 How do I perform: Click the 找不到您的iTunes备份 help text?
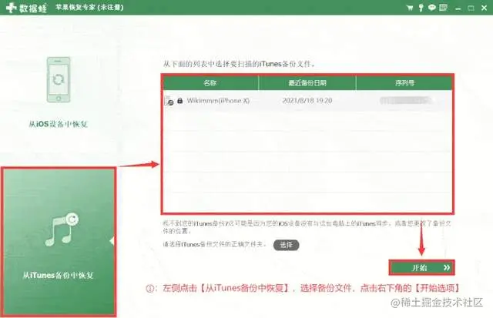[307, 227]
